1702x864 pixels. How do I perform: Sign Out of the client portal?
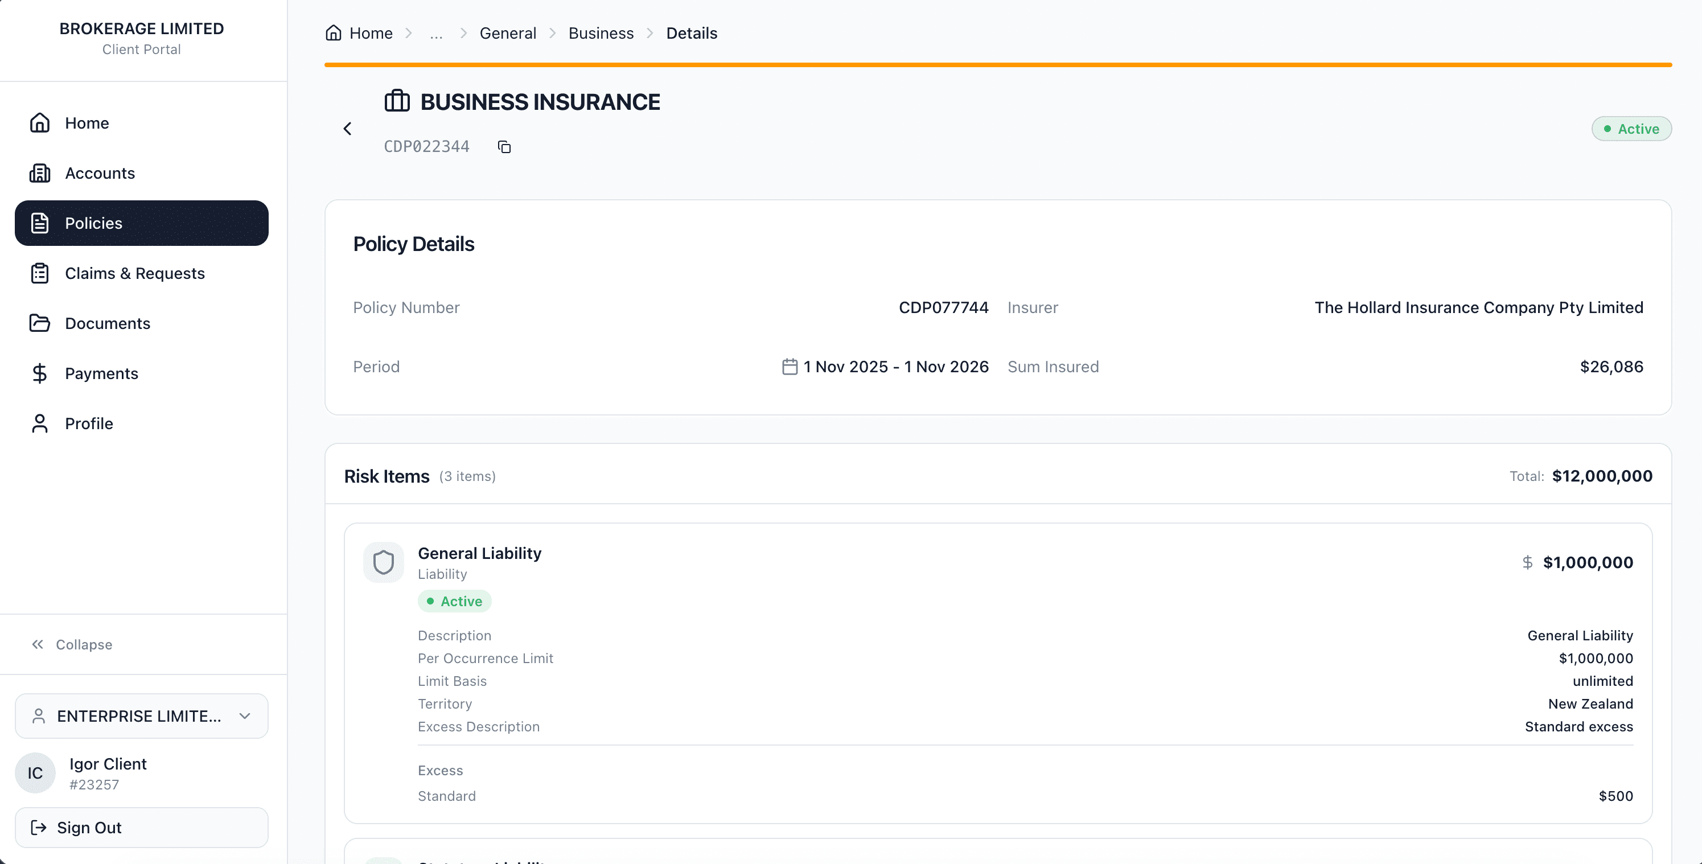tap(89, 827)
